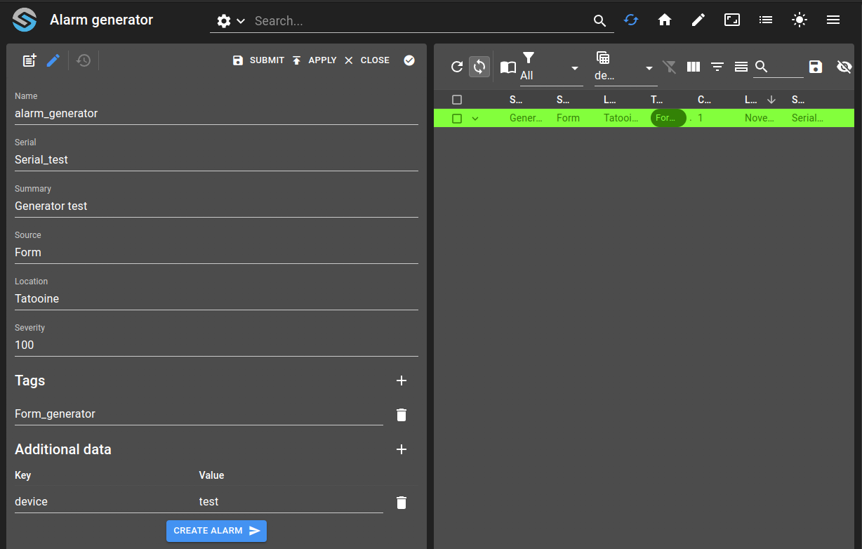Screen dimensions: 862x549
Task: Click the 'Nove...' date cell
Action: pos(760,118)
